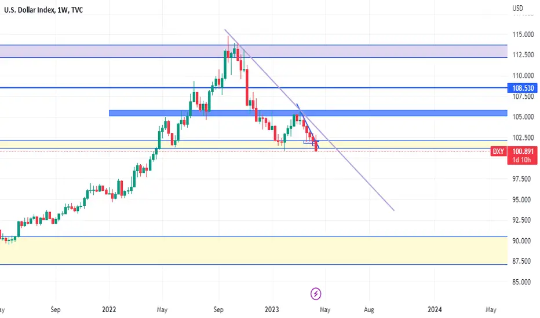
Task: Click the Aug time axis label
Action: point(369,309)
